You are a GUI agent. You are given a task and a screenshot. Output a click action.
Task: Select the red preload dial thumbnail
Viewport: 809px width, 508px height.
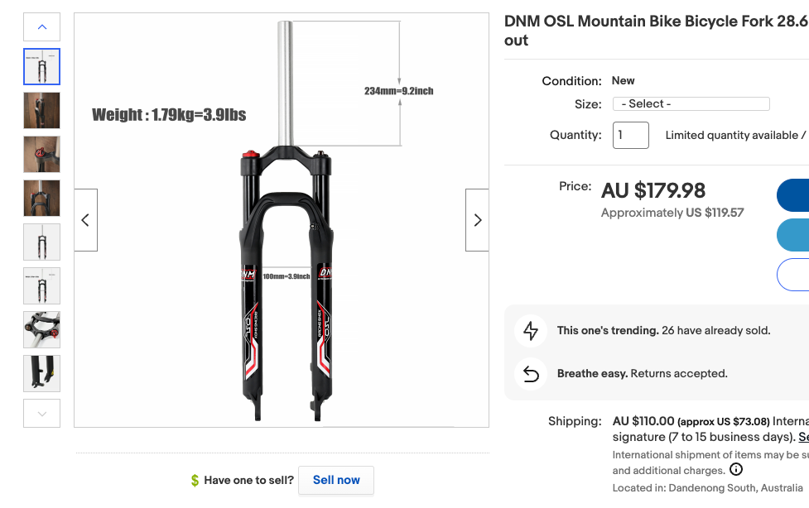pyautogui.click(x=41, y=154)
